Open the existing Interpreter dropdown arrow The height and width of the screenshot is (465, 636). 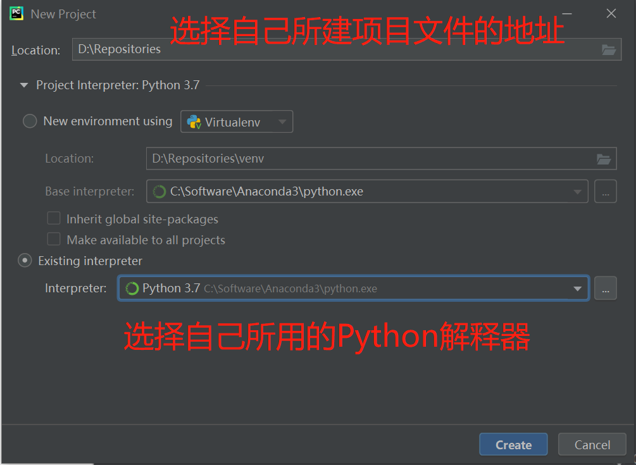(x=577, y=288)
